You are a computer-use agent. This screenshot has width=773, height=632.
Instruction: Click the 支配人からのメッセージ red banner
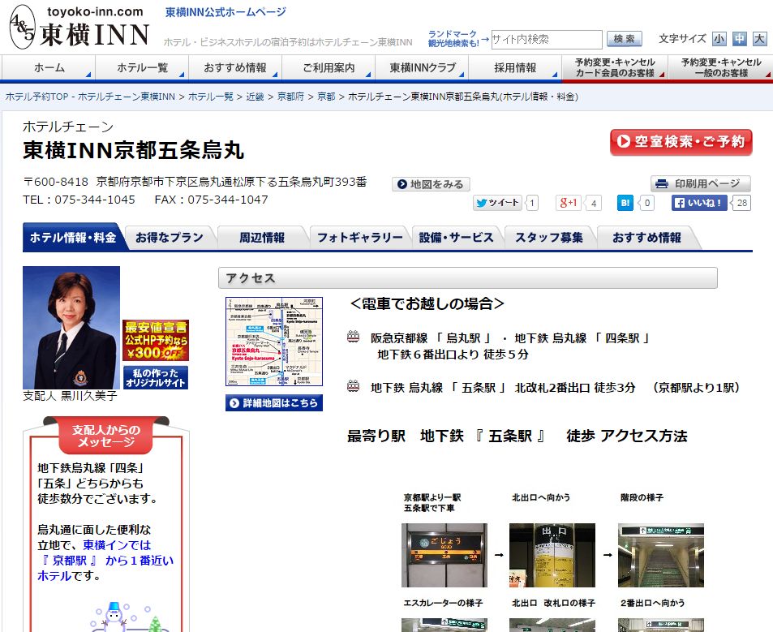(106, 436)
